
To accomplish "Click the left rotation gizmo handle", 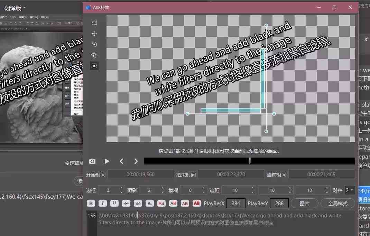I will (188, 114).
